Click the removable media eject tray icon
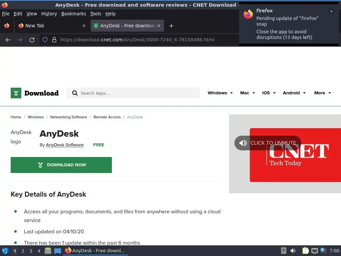The width and height of the screenshot is (341, 256). 284,251
